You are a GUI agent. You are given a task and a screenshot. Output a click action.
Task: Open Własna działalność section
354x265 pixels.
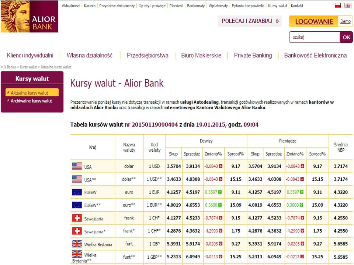90,56
